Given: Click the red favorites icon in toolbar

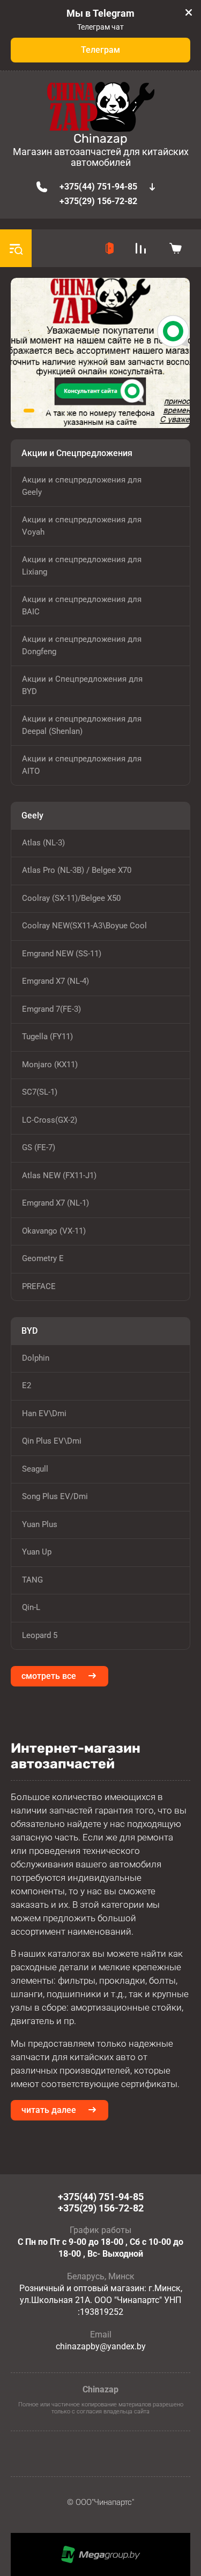Looking at the screenshot, I should tap(109, 248).
